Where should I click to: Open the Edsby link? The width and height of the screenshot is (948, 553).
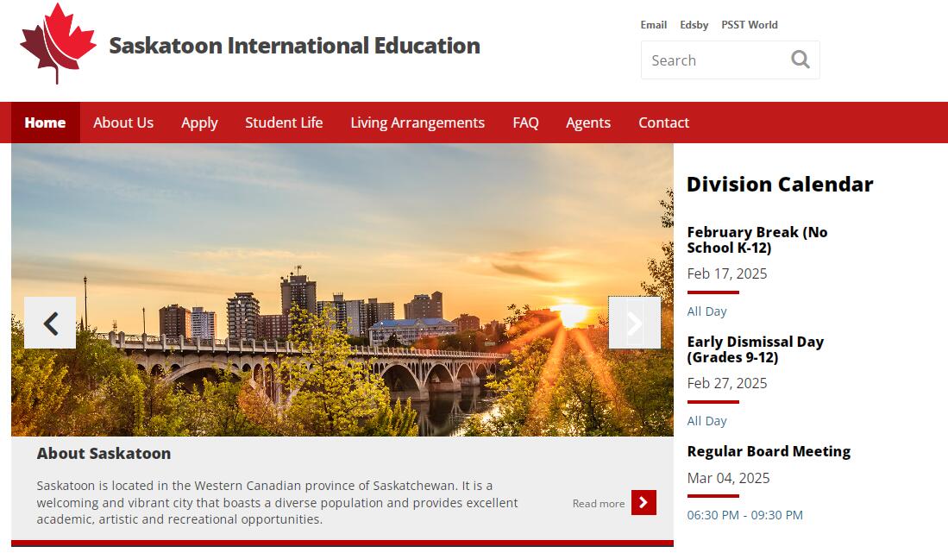click(694, 25)
